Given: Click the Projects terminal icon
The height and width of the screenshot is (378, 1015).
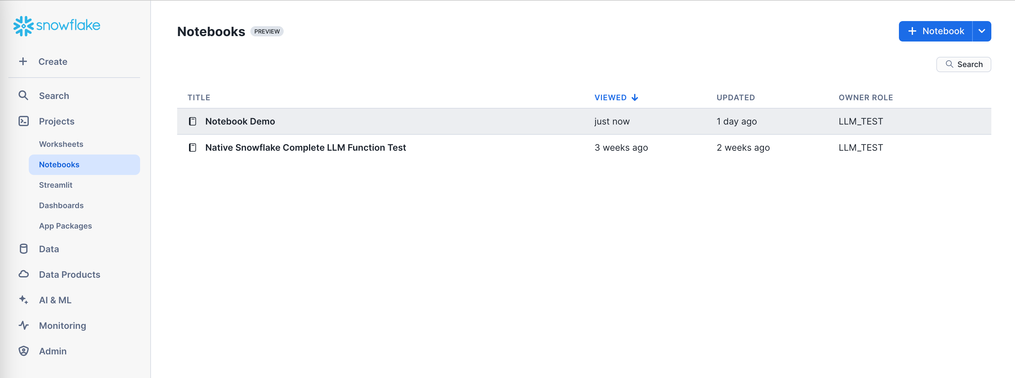Looking at the screenshot, I should click(x=24, y=121).
